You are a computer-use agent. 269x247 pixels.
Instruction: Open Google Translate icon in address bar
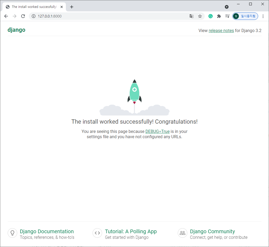tap(192, 16)
